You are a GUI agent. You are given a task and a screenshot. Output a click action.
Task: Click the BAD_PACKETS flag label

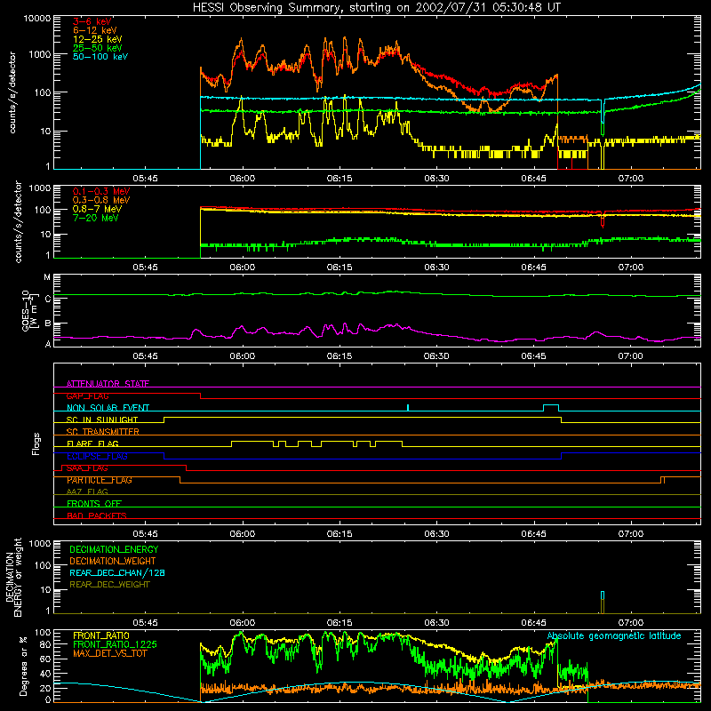[97, 515]
